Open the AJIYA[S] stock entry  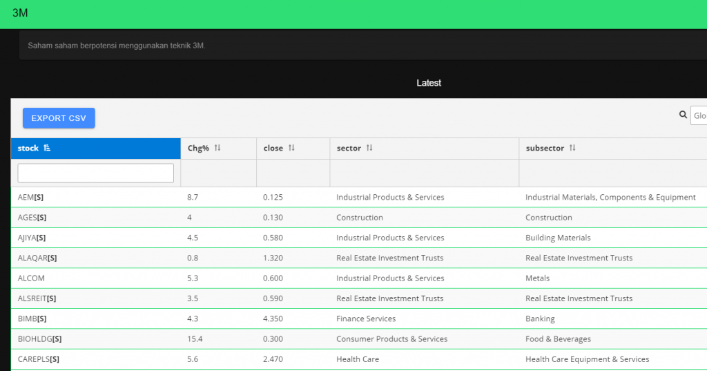32,238
